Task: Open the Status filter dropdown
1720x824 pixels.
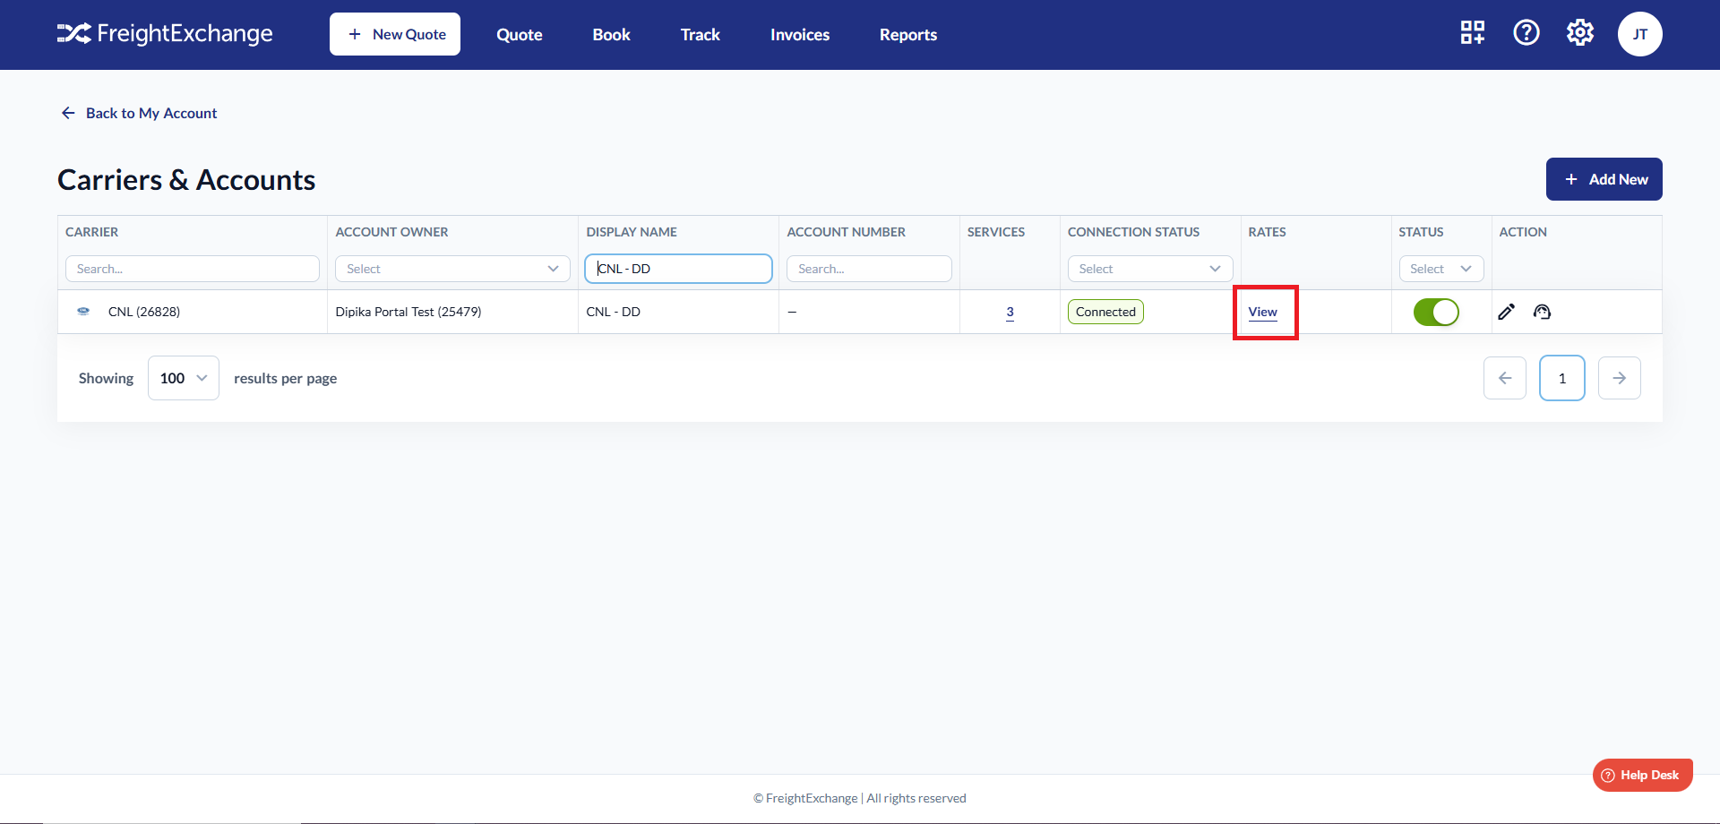Action: (x=1441, y=269)
